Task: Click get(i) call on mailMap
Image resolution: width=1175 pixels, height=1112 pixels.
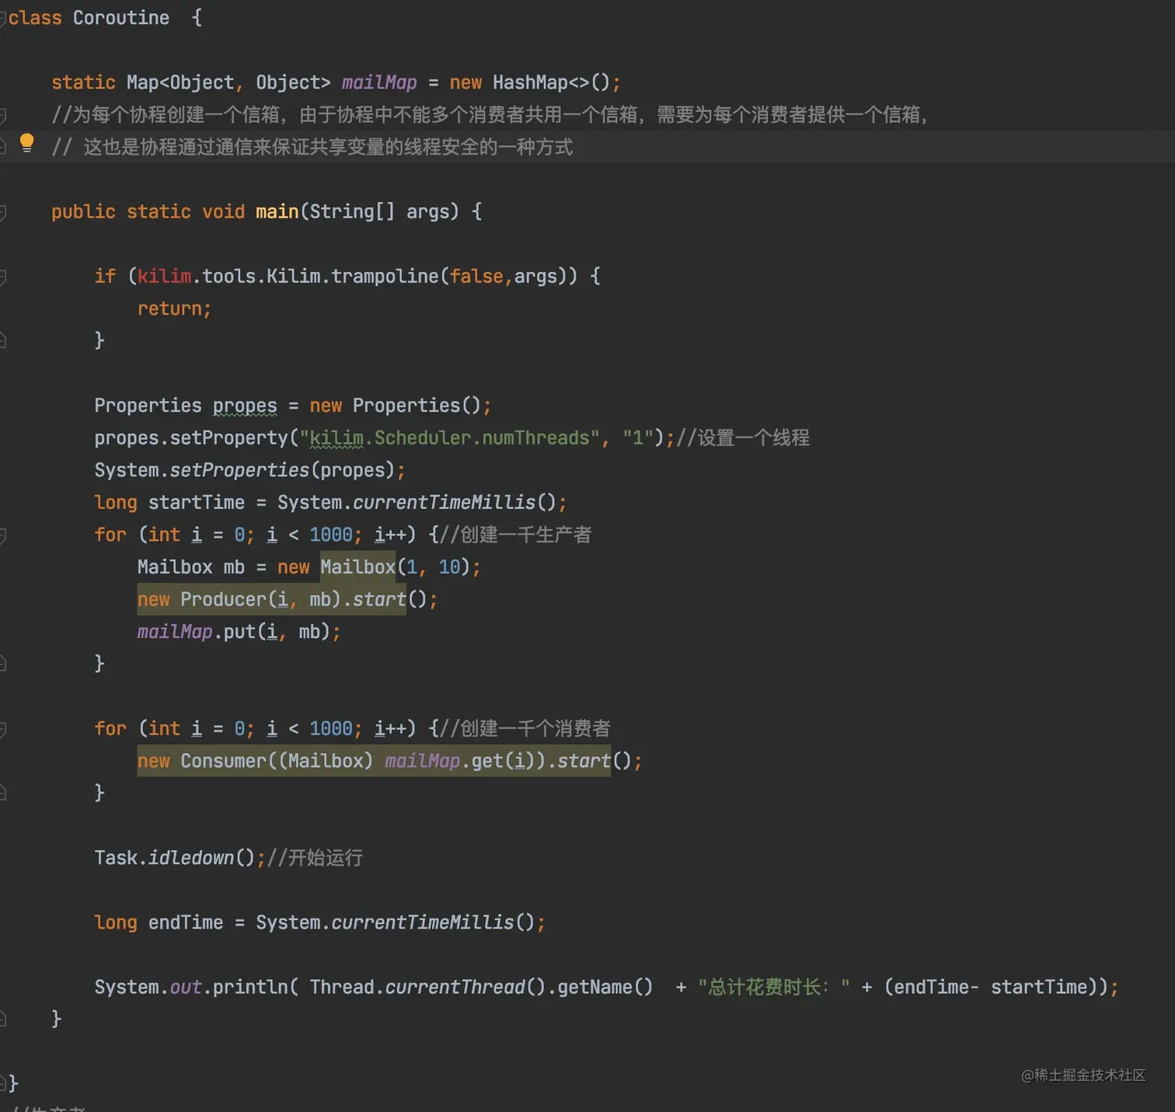Action: (504, 761)
